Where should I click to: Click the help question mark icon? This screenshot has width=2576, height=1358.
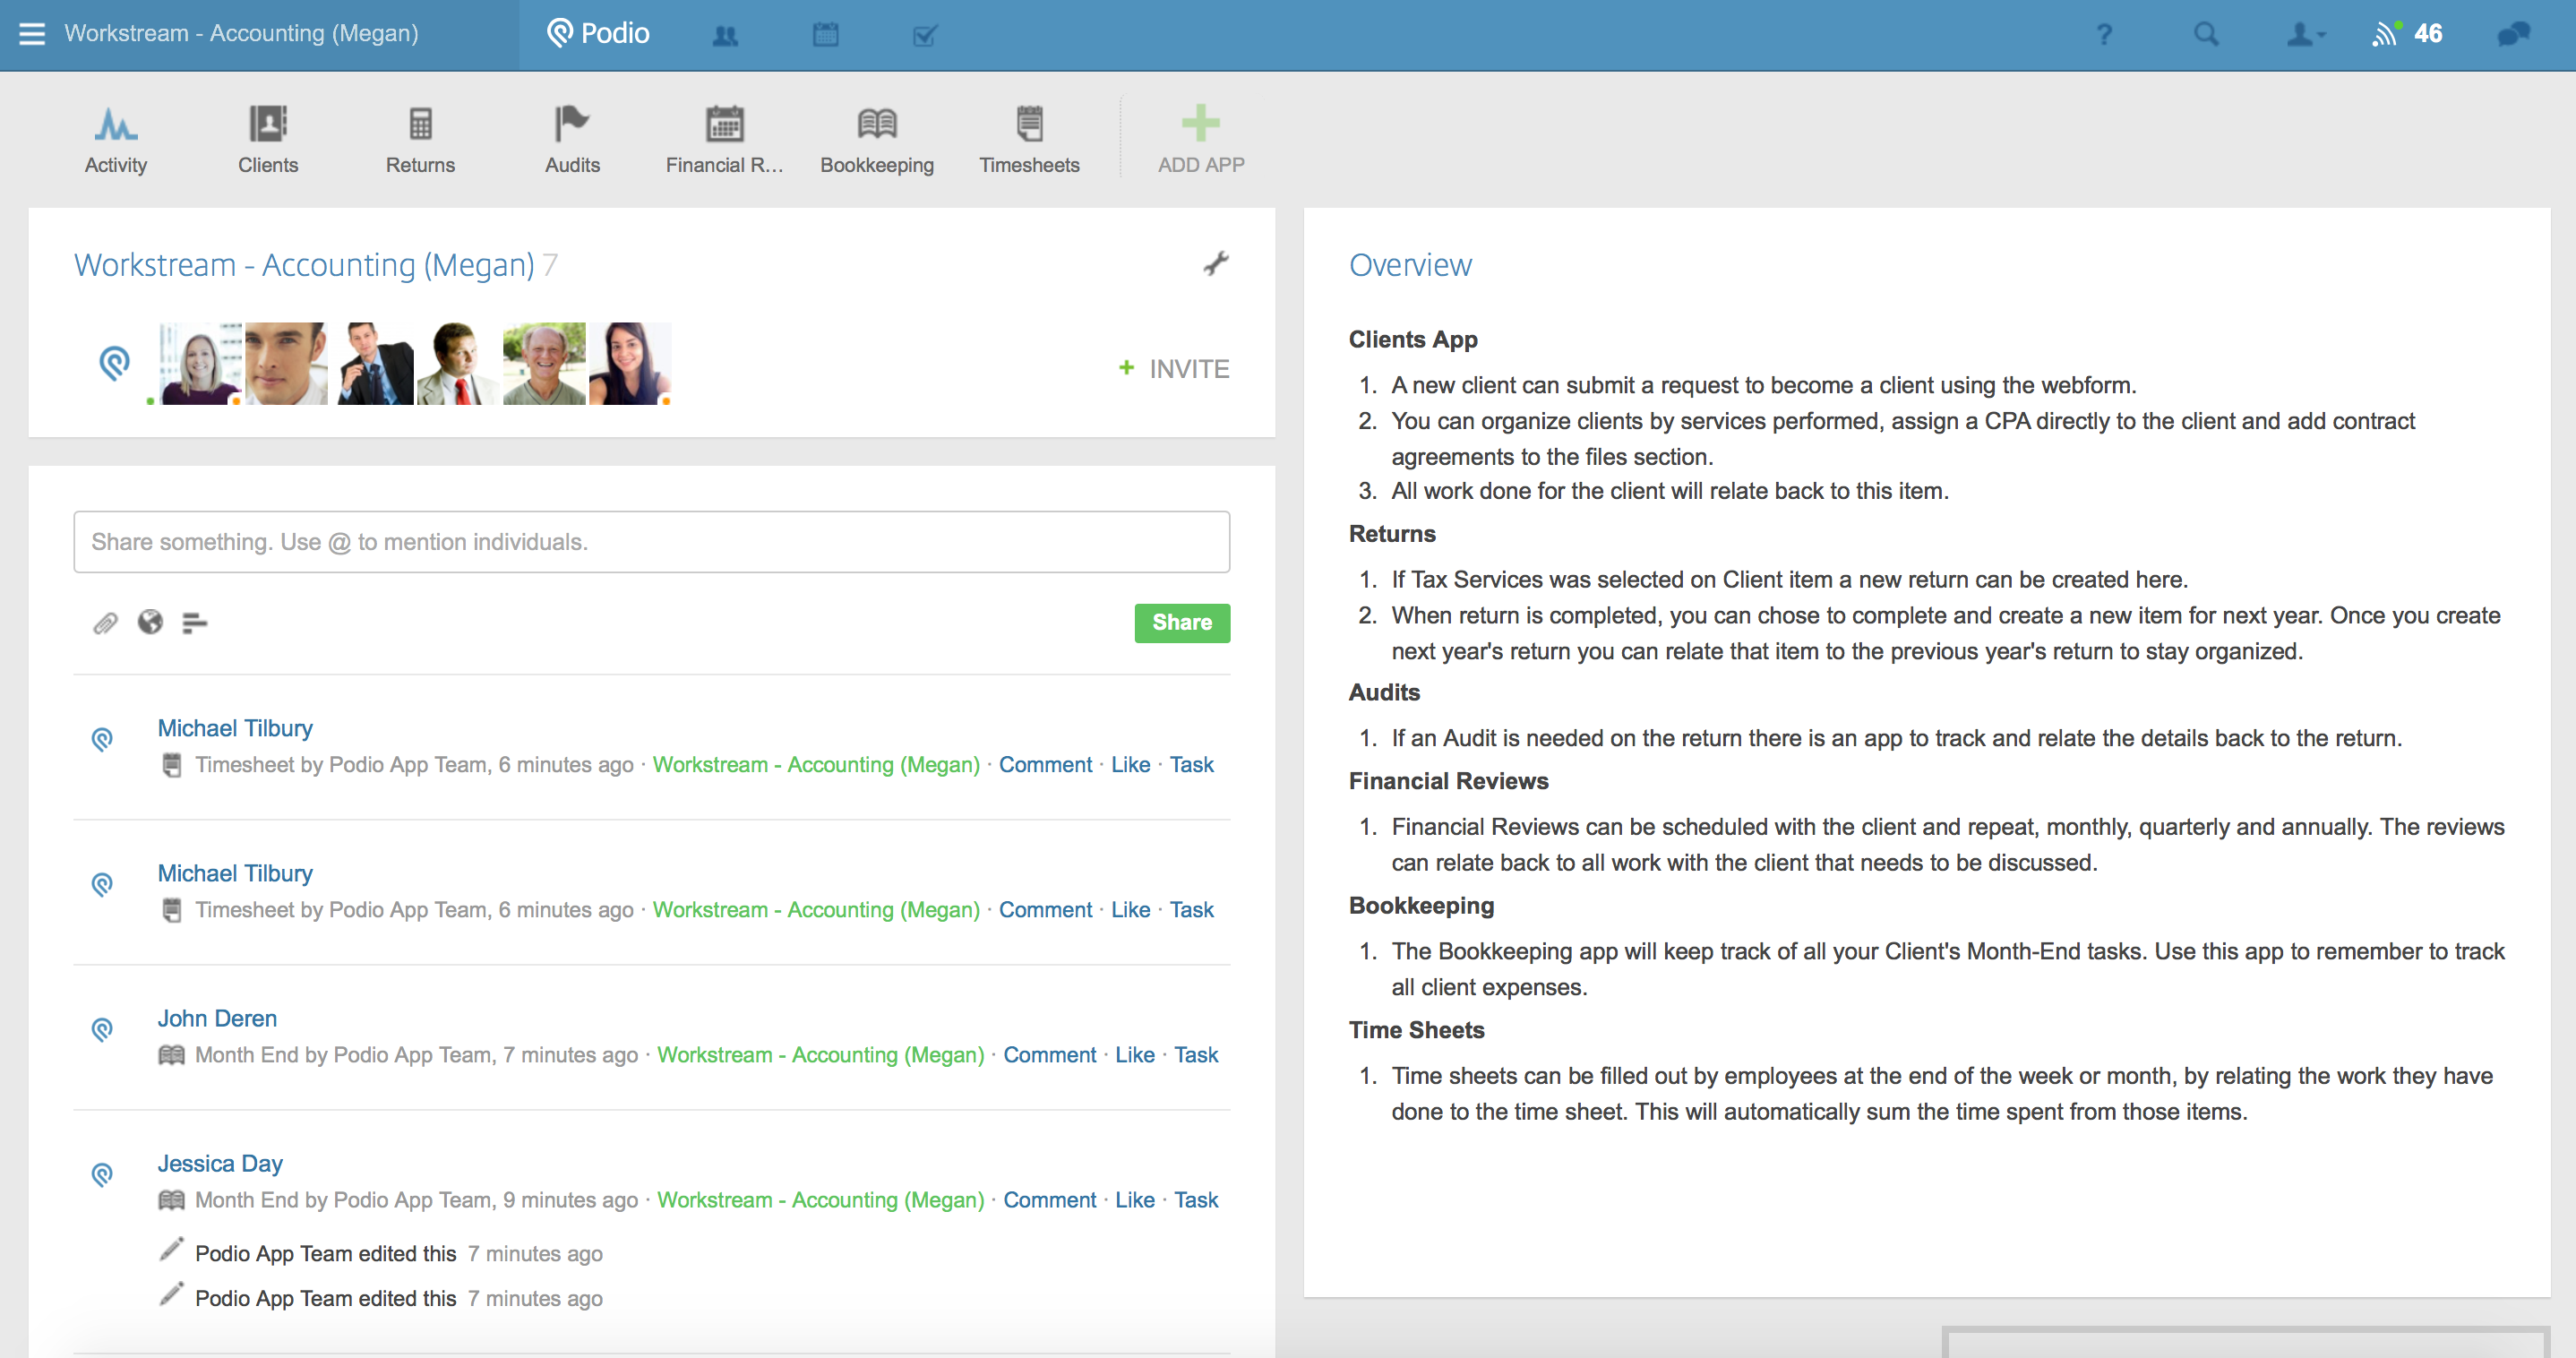[2104, 35]
